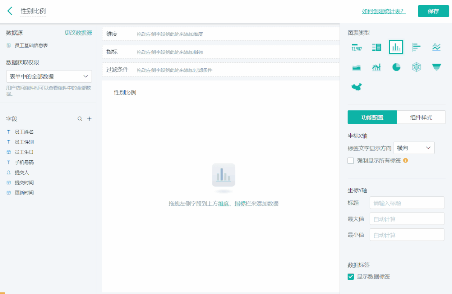Image resolution: width=452 pixels, height=294 pixels.
Task: Uncheck 显示数据标签 checkbox
Action: pyautogui.click(x=351, y=277)
